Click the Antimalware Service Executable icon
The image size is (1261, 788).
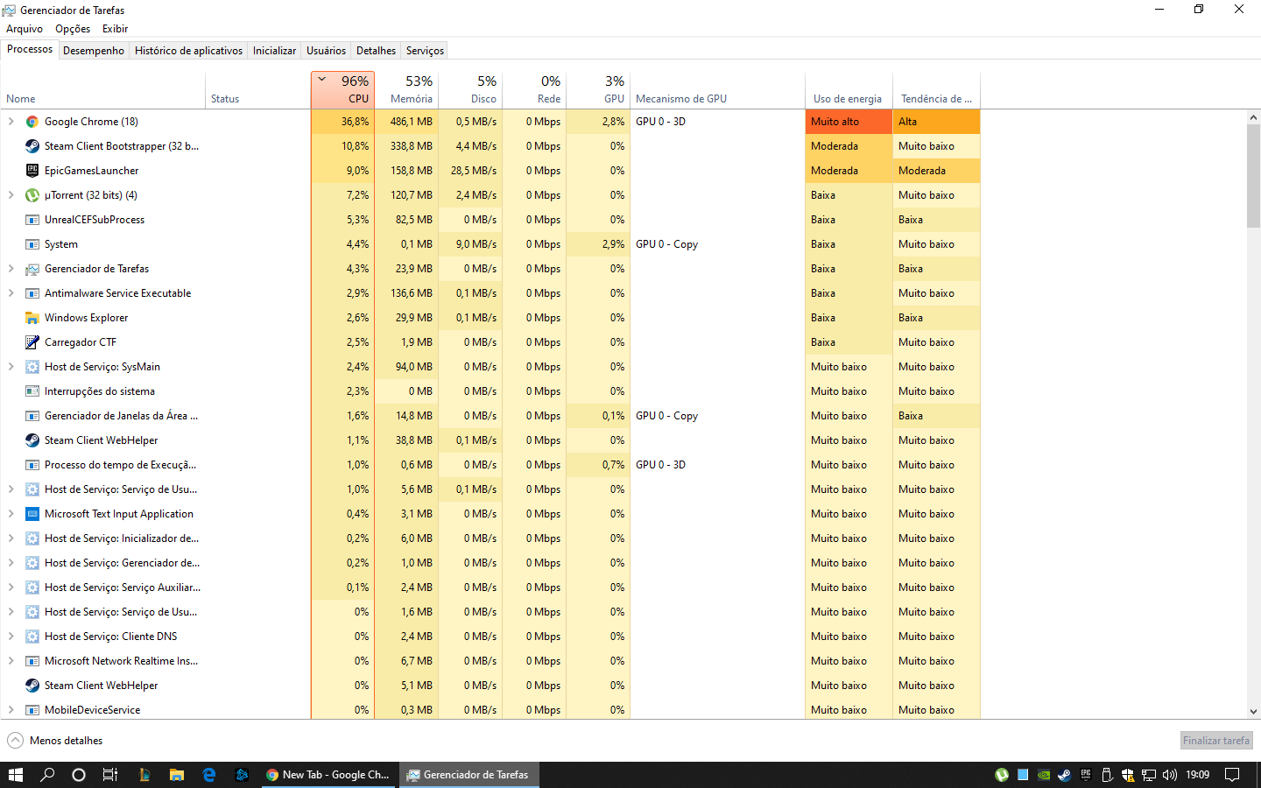[32, 293]
